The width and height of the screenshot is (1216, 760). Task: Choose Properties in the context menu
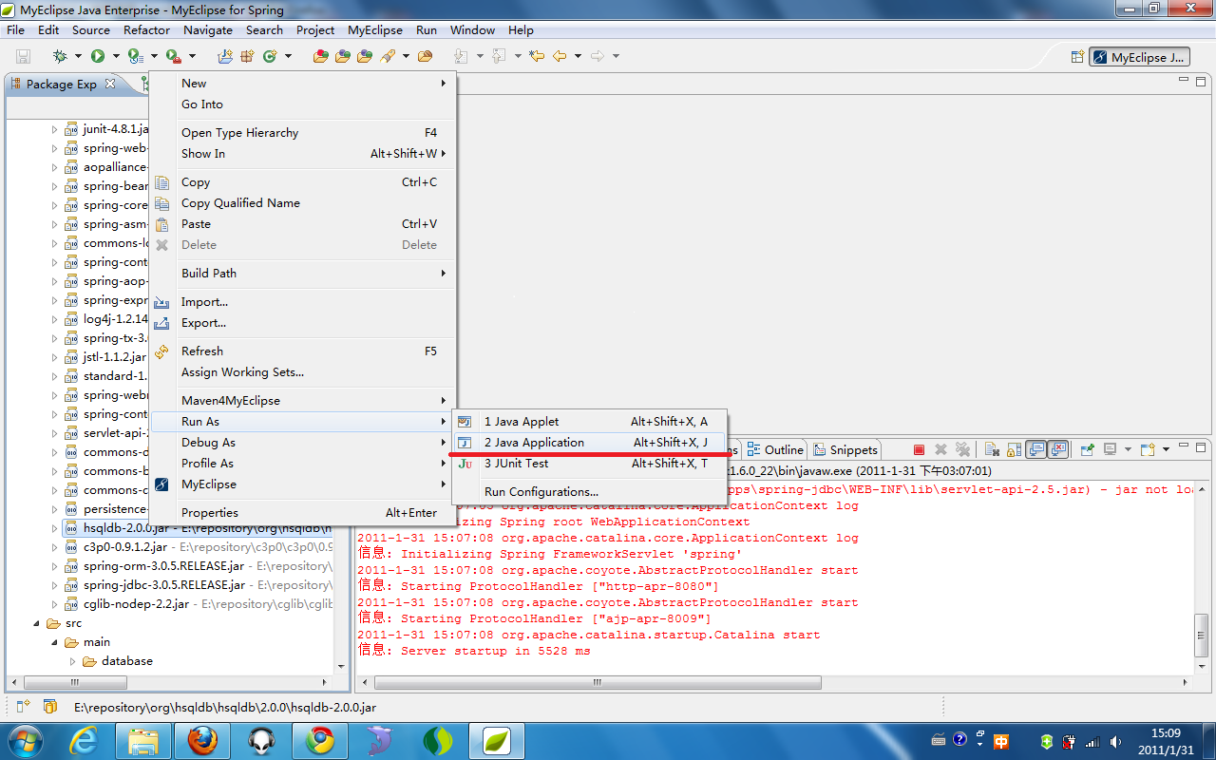(210, 513)
